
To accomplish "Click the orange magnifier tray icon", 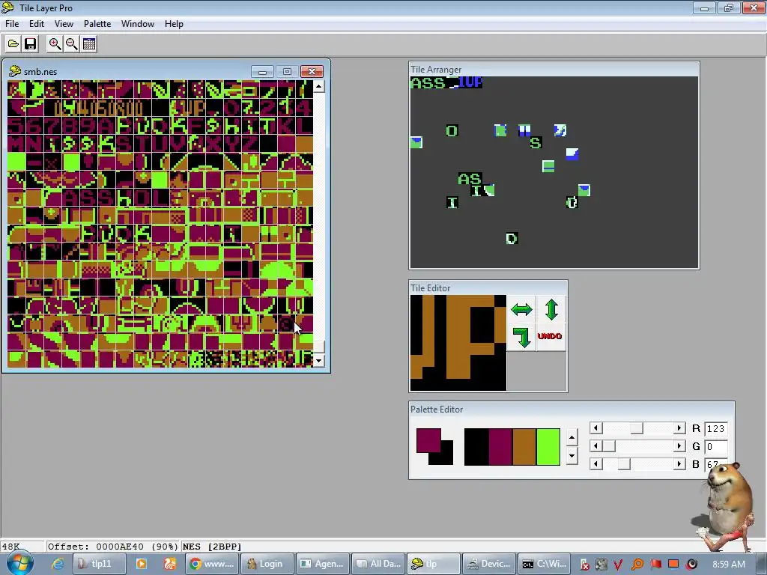I will pyautogui.click(x=637, y=565).
